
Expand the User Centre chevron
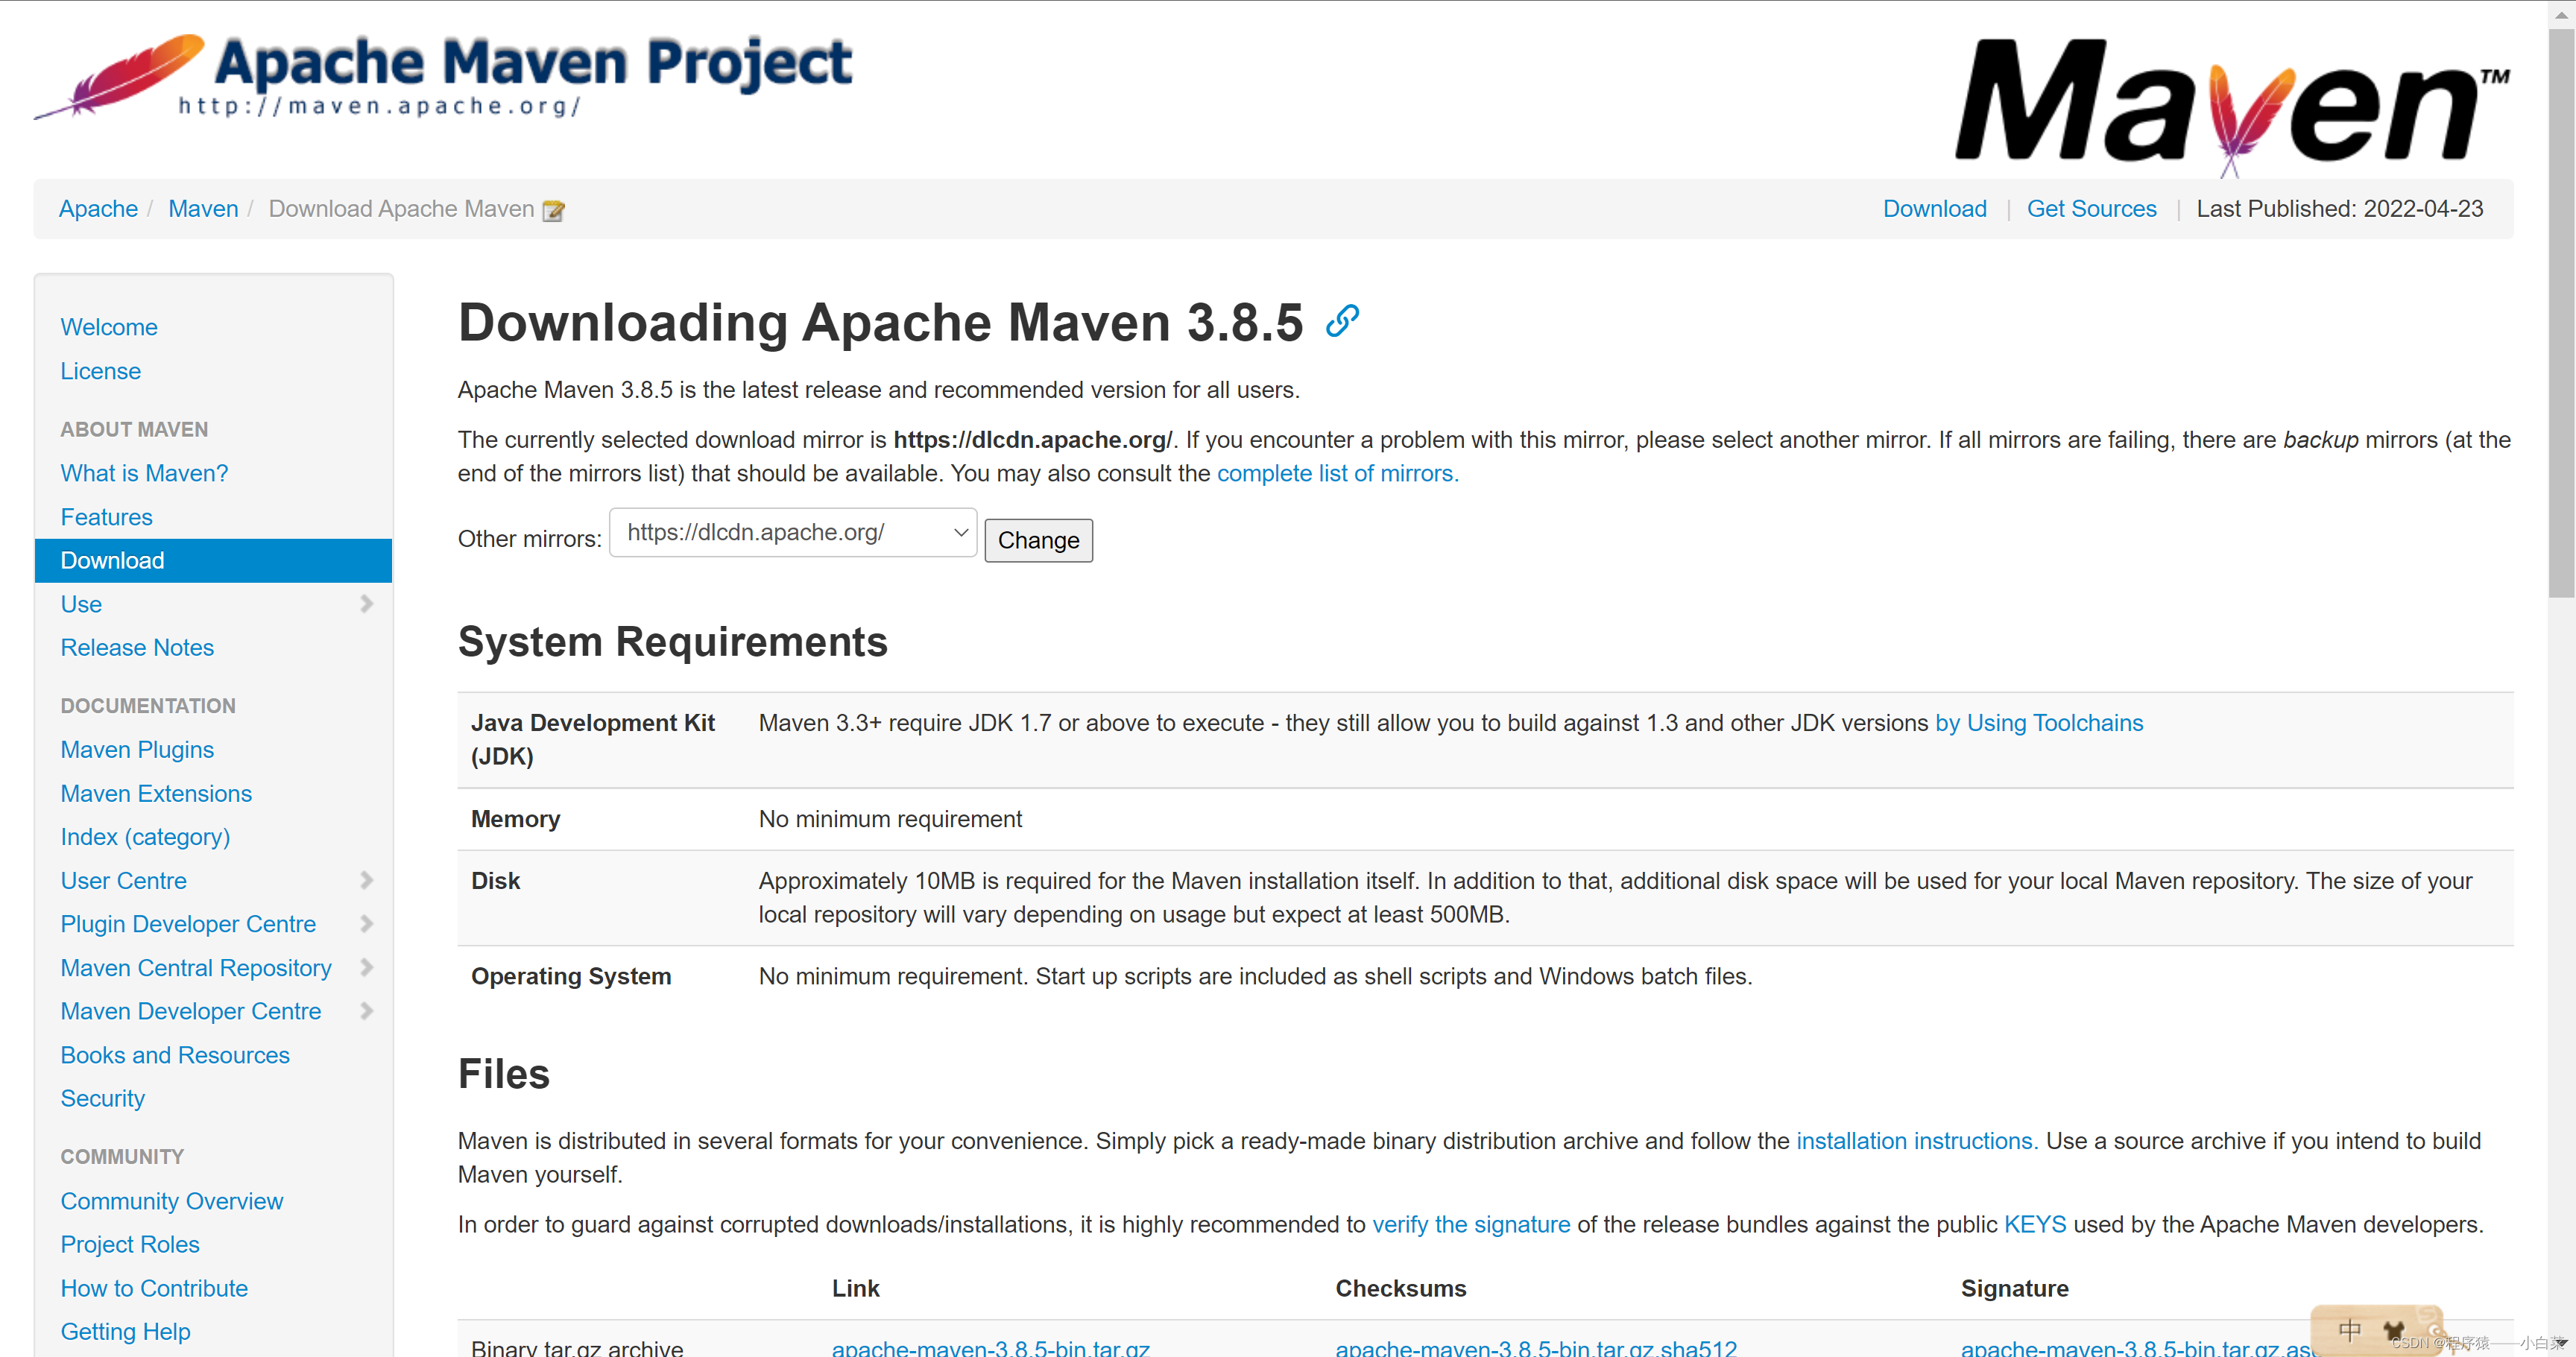point(366,881)
